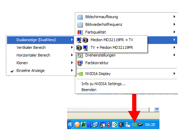
Task: Click the blue globe tray icon with 20
Action: (90, 125)
